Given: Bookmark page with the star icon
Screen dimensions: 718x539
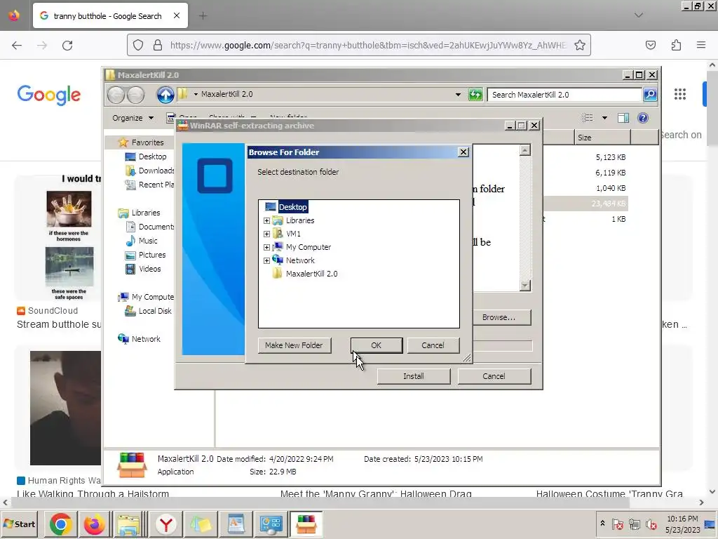Looking at the screenshot, I should pyautogui.click(x=580, y=45).
